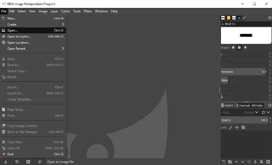Toggle lock position and size
Viewport: 272px width, 165px height.
237,127
